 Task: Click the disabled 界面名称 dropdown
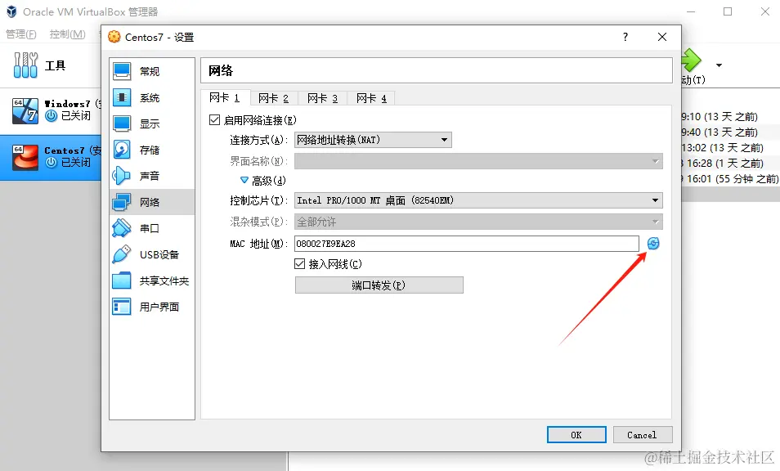coord(478,161)
